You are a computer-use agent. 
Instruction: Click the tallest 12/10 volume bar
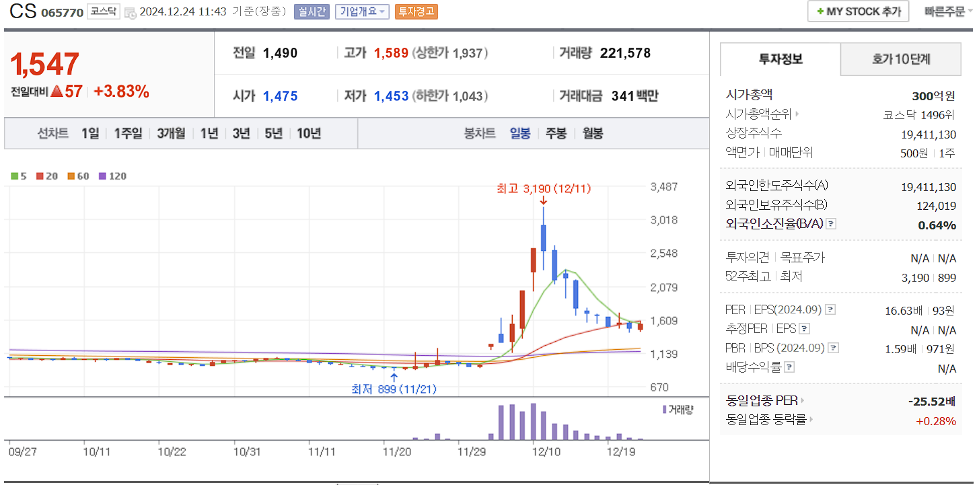[534, 421]
